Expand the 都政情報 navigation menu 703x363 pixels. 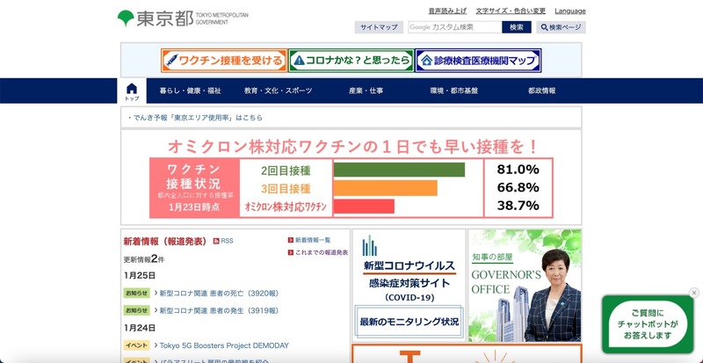[541, 91]
